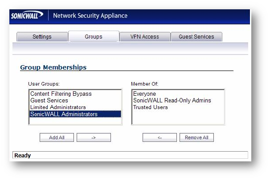Click the Network Security Appliance title
Viewport: 270px width, 180px height.
(90, 16)
